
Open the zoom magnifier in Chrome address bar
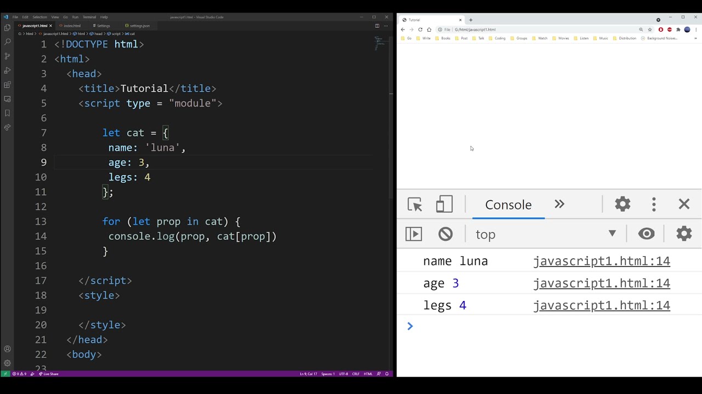[641, 30]
